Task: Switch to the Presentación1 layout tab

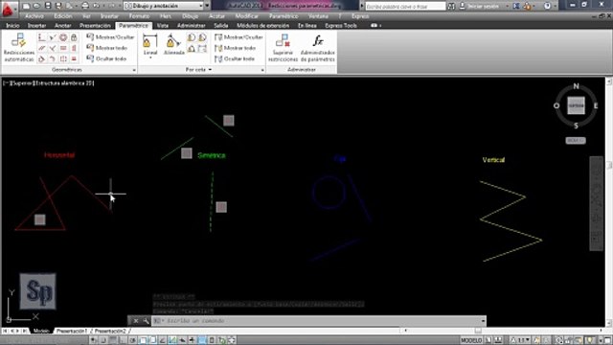Action: 71,331
